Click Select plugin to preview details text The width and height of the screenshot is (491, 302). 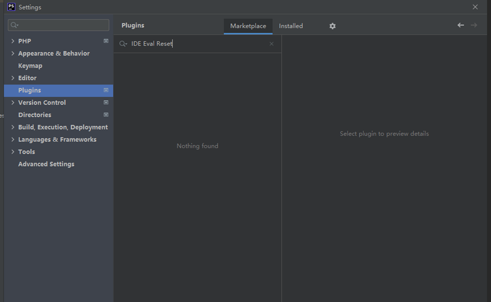tap(384, 134)
